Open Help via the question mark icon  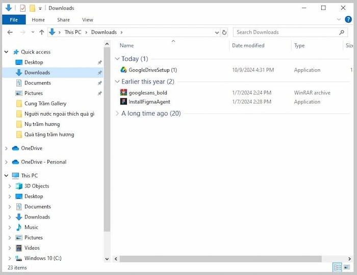[x=350, y=20]
